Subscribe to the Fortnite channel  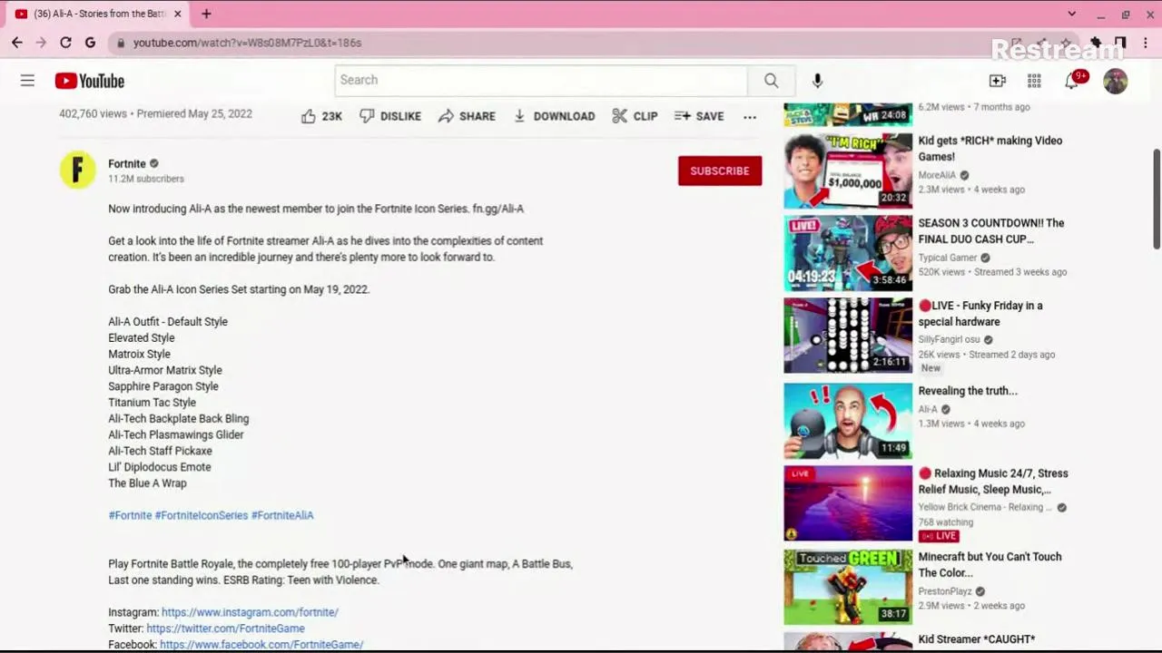click(x=720, y=171)
